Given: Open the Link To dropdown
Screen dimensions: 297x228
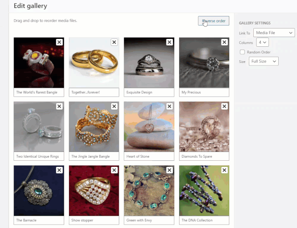Looking at the screenshot, I should 274,33.
